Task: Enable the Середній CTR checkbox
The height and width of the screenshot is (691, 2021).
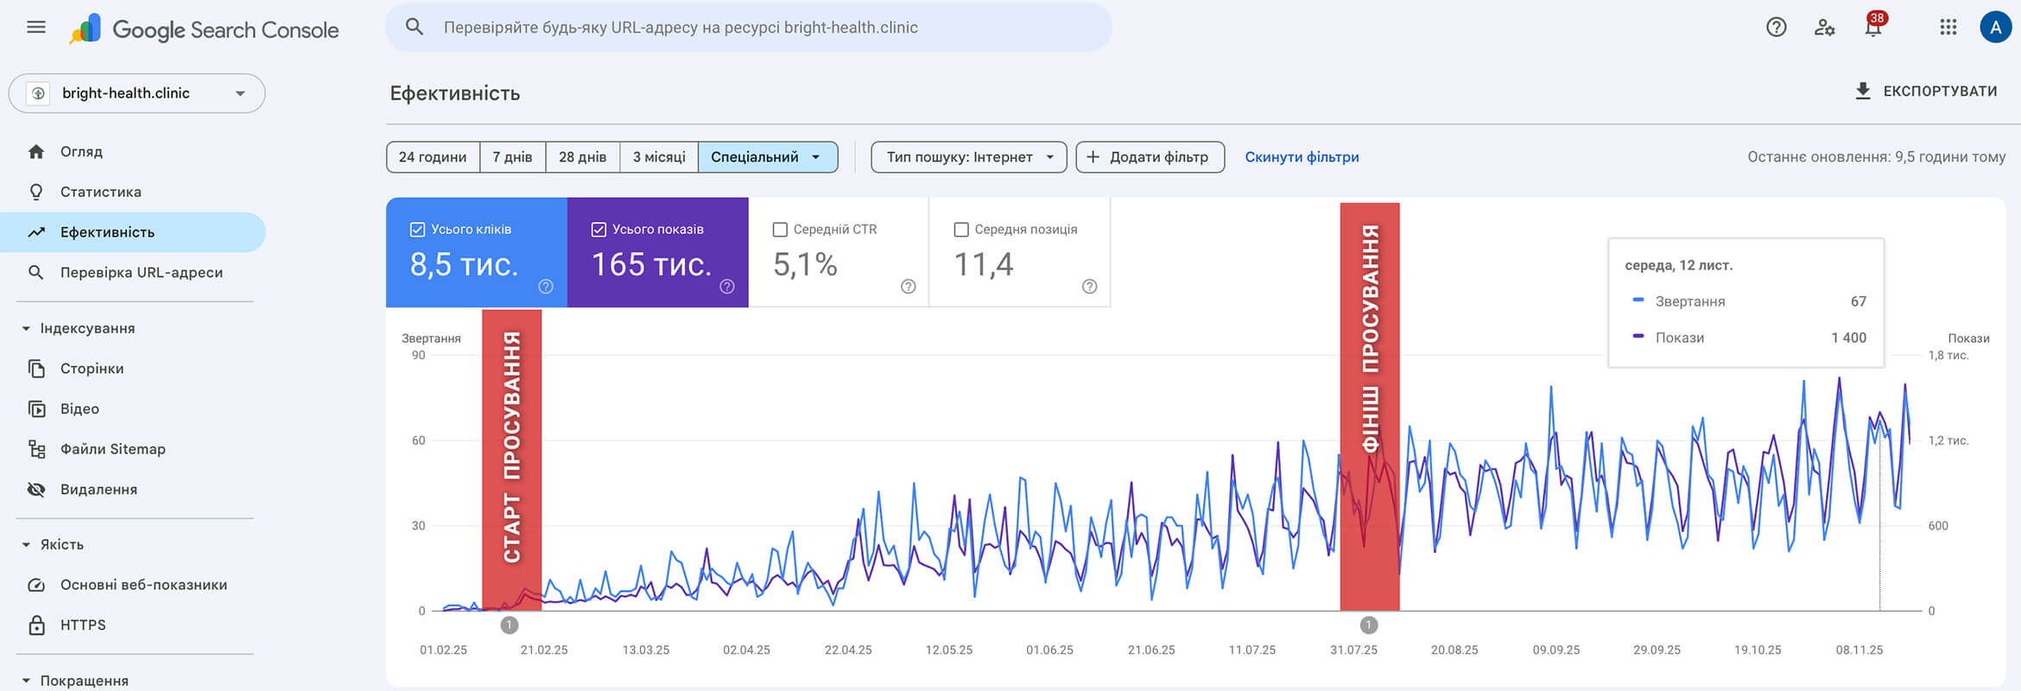Action: [780, 230]
